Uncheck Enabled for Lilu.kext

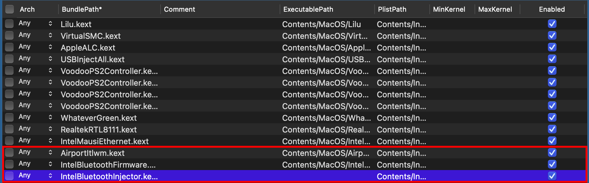point(552,24)
